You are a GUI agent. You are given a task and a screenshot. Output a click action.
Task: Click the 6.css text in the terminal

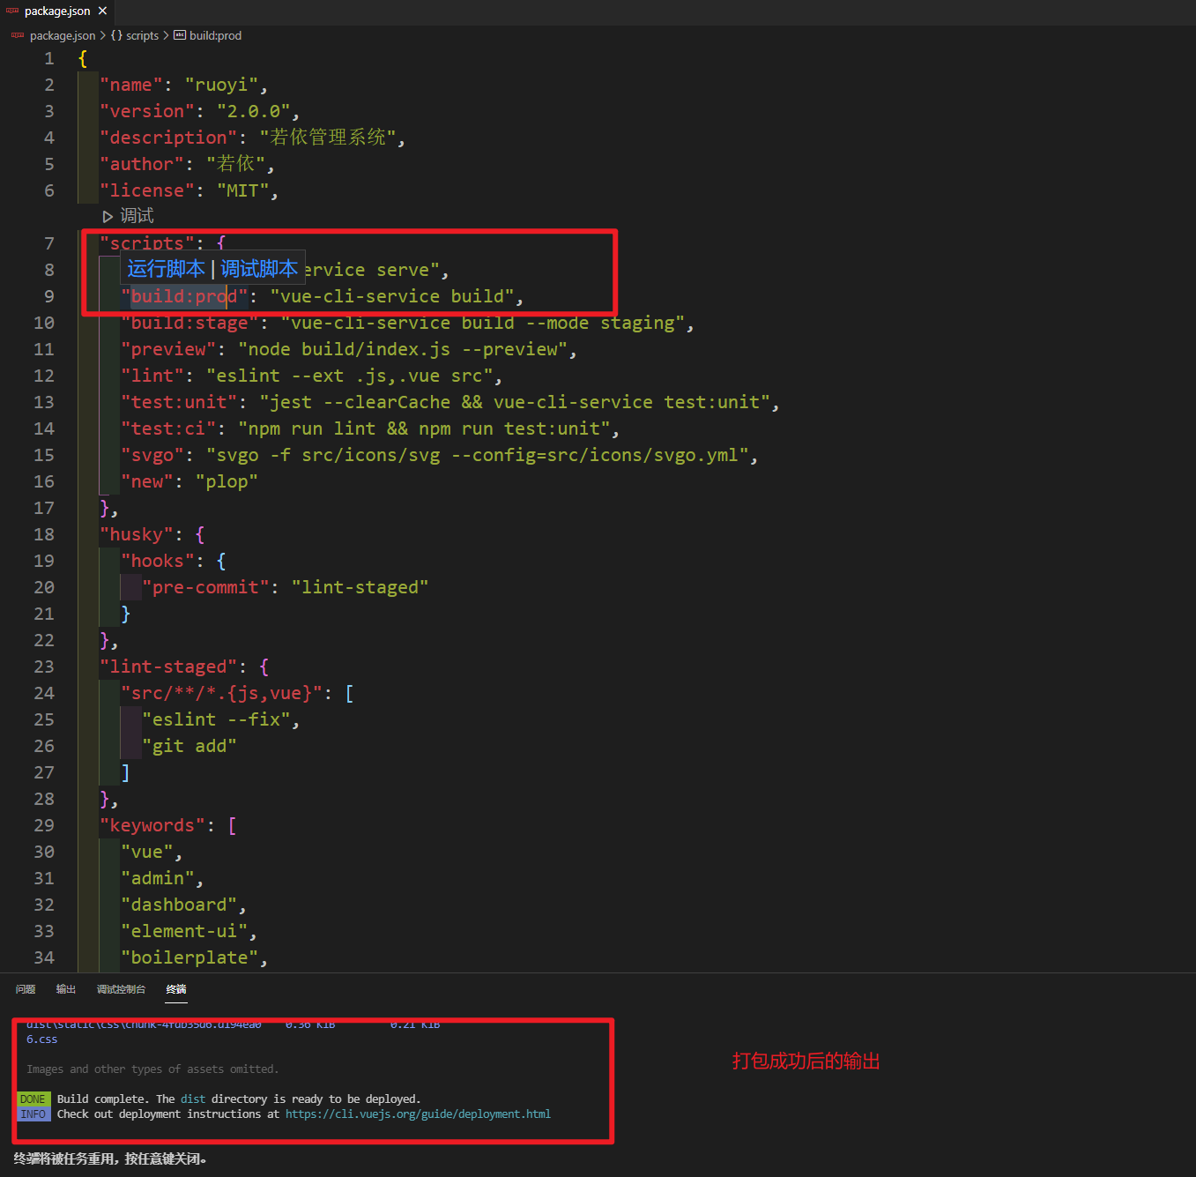[x=41, y=1039]
